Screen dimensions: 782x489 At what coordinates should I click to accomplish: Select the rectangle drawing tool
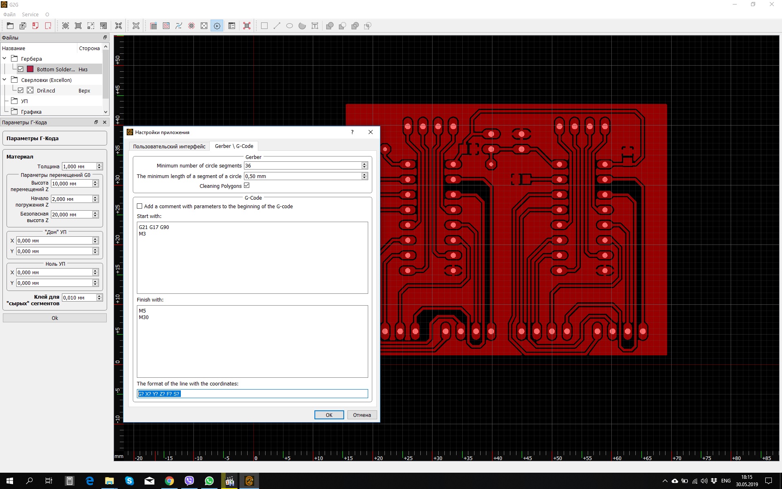(x=264, y=26)
